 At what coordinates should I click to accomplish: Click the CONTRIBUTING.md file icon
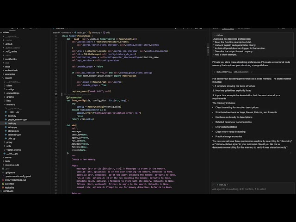[3, 180]
